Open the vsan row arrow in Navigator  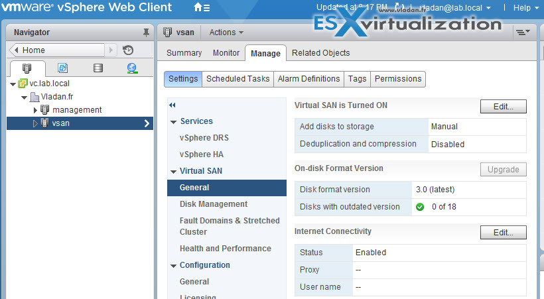pos(147,123)
